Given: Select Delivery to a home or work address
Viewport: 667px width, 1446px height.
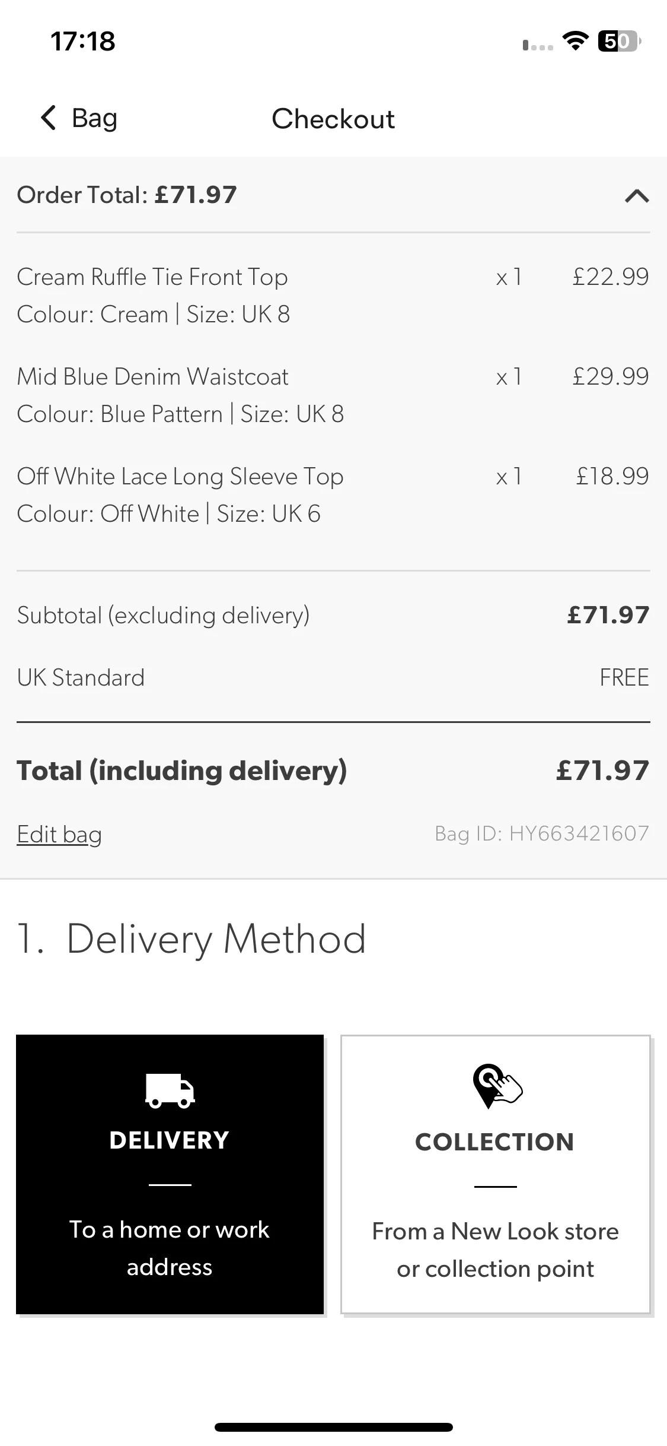Looking at the screenshot, I should pyautogui.click(x=170, y=1174).
